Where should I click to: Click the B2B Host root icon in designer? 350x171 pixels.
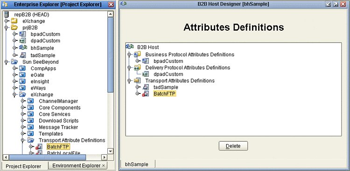coord(130,46)
